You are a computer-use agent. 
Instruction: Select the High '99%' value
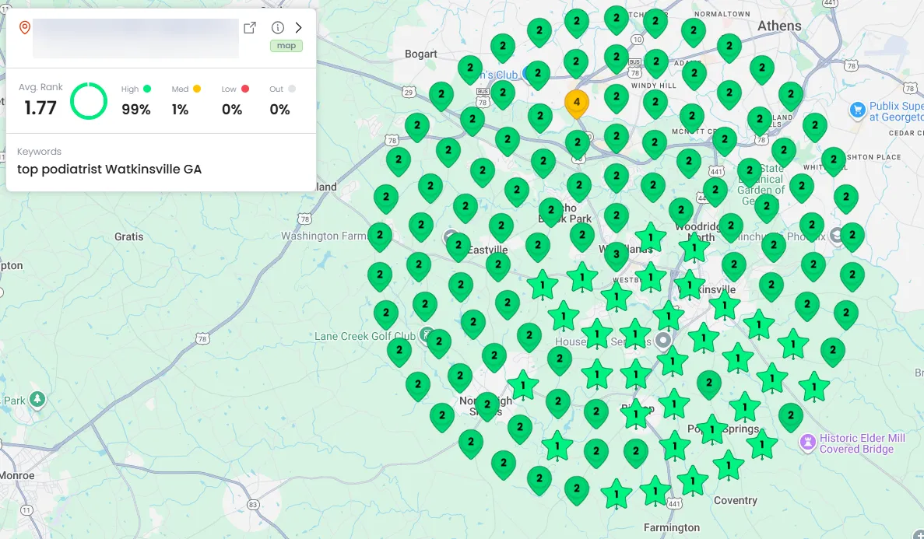(136, 110)
